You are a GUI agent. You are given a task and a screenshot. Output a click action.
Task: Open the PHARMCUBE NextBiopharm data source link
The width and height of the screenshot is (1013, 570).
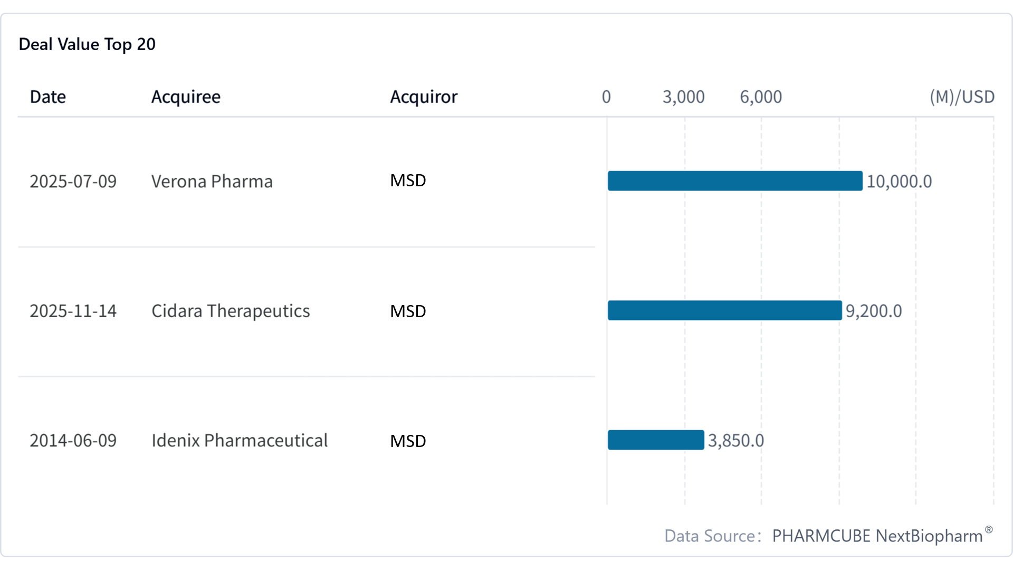(877, 536)
